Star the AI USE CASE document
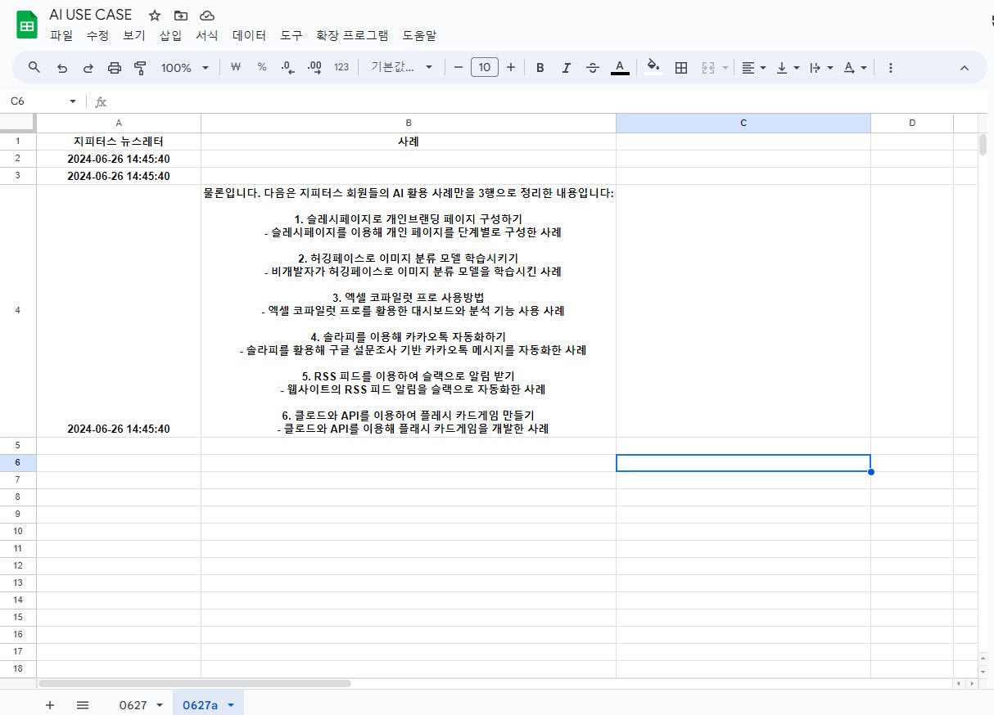This screenshot has height=715, width=994. [155, 16]
